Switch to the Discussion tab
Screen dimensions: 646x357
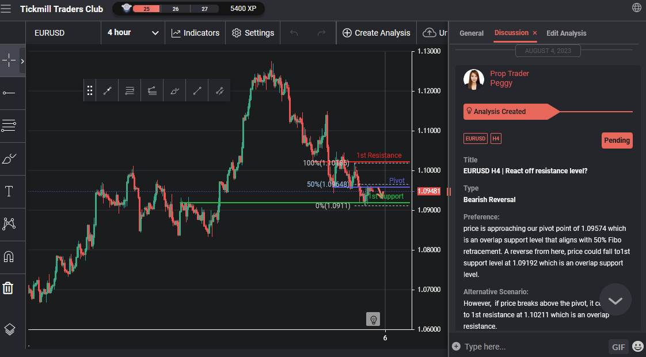[511, 33]
